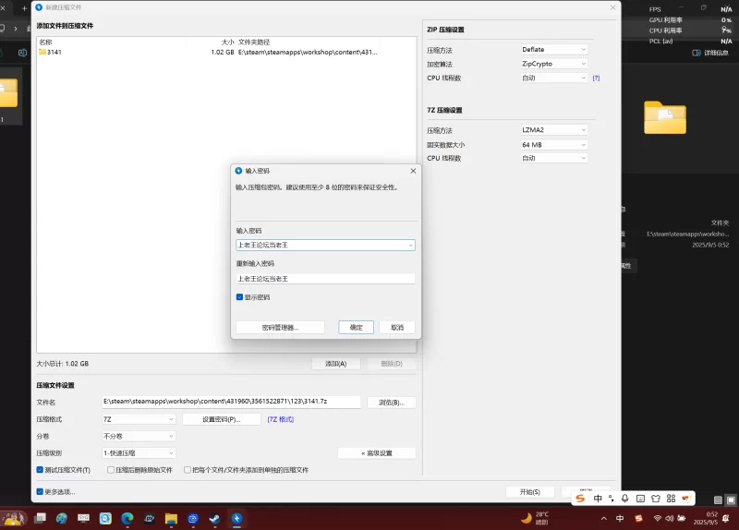Screen dimensions: 739x530
Task: Click the 大小总计: 1.02 GB text
Action: pyautogui.click(x=63, y=364)
